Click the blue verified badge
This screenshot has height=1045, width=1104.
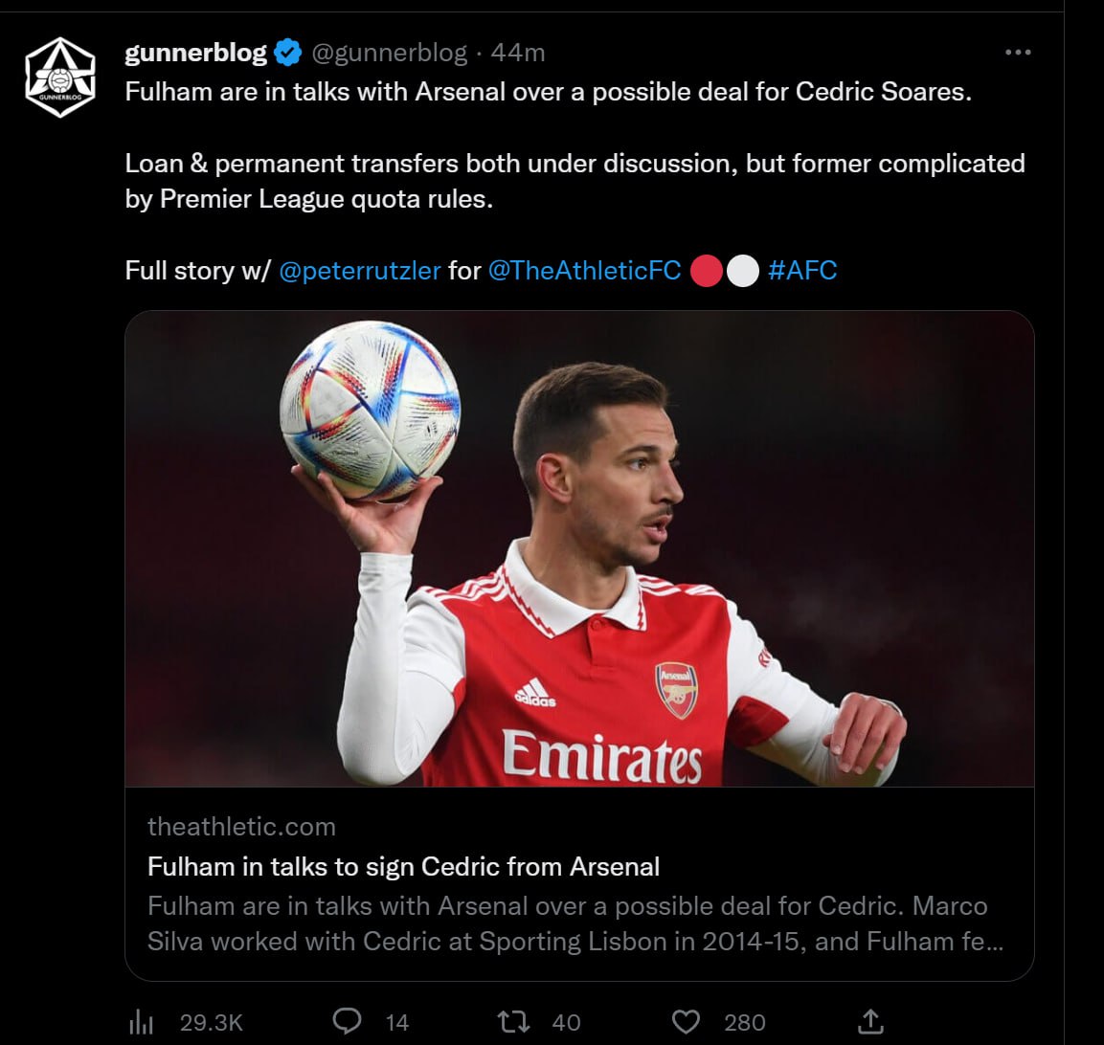pos(287,53)
